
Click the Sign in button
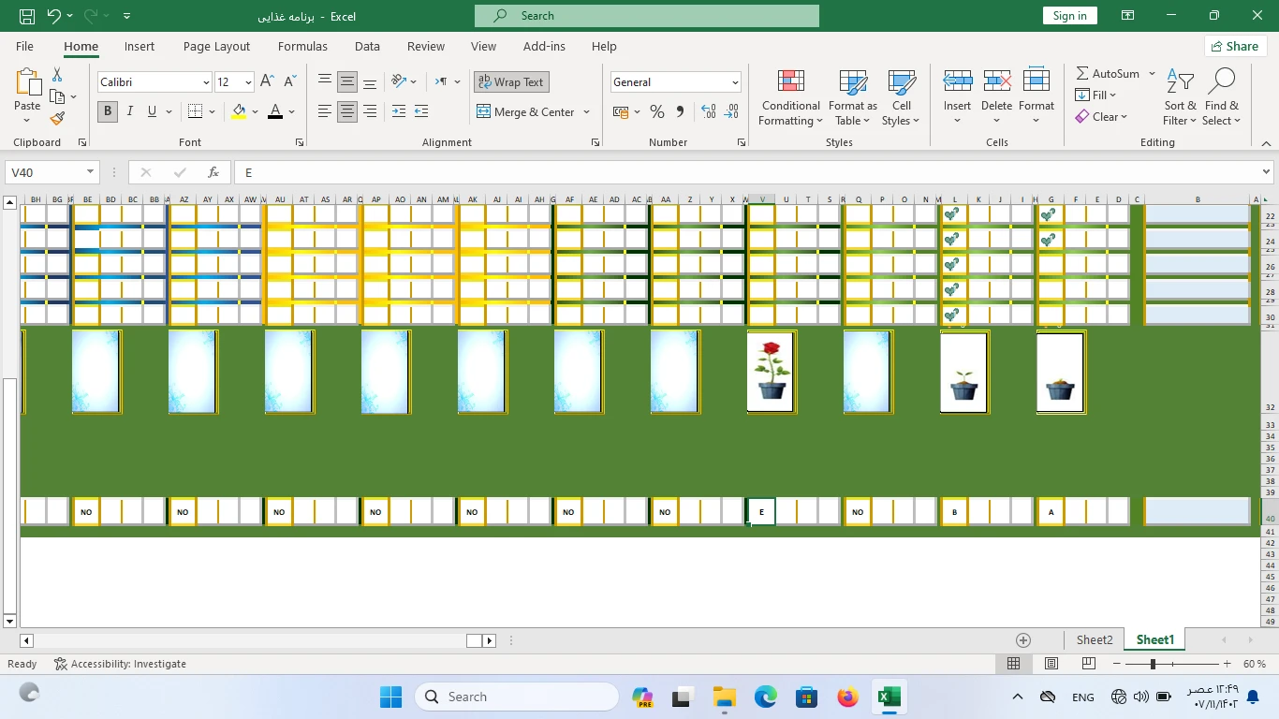point(1069,16)
